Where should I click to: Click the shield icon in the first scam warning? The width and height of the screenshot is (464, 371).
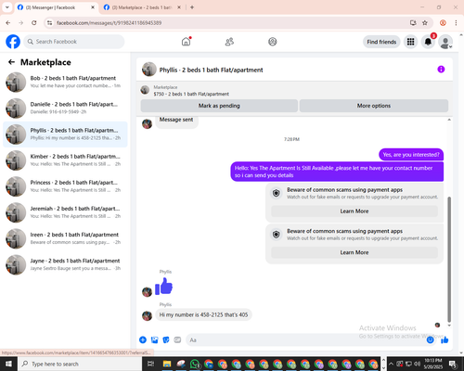coord(277,193)
